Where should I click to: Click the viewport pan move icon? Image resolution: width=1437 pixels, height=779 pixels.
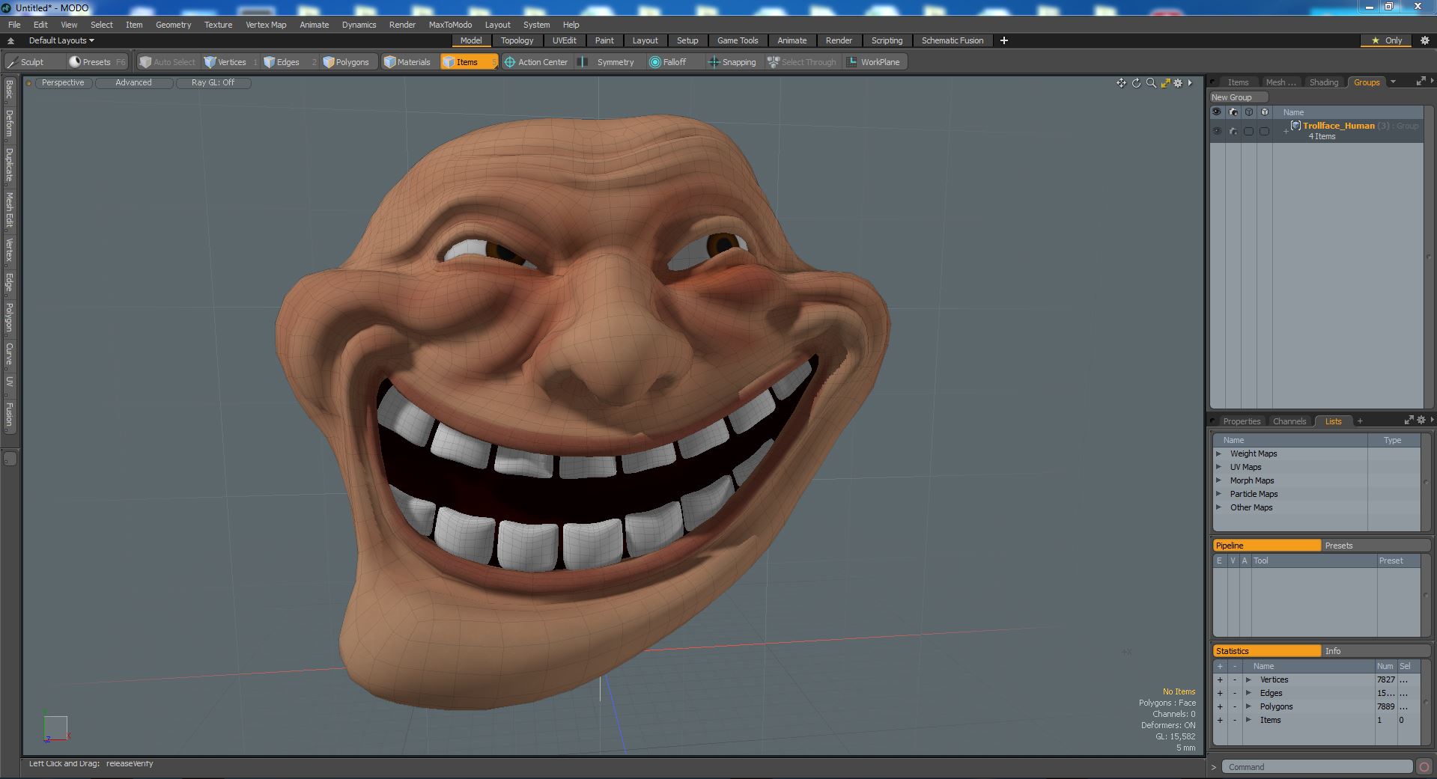(1121, 83)
